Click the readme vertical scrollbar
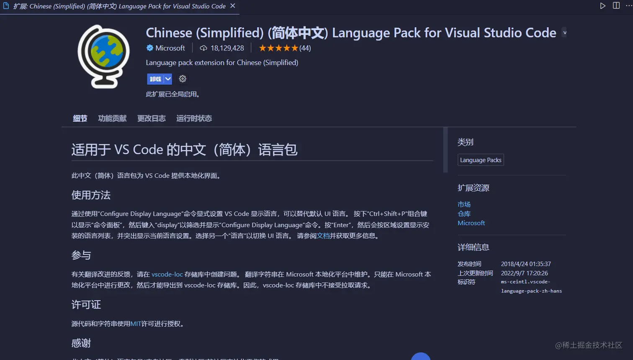Viewport: 633px width, 360px height. 445,150
